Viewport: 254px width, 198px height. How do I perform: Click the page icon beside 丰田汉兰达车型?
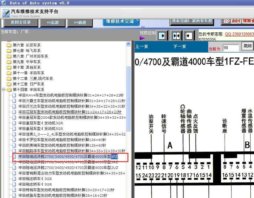pos(15,106)
